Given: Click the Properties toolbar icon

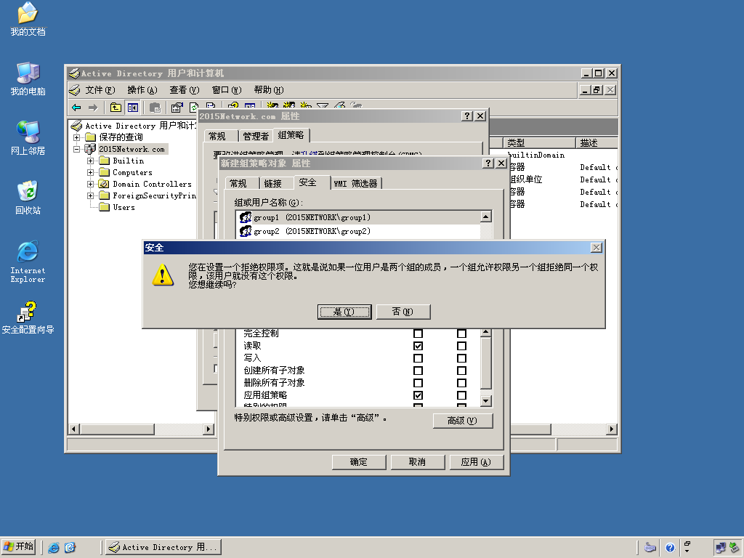Looking at the screenshot, I should coord(177,108).
